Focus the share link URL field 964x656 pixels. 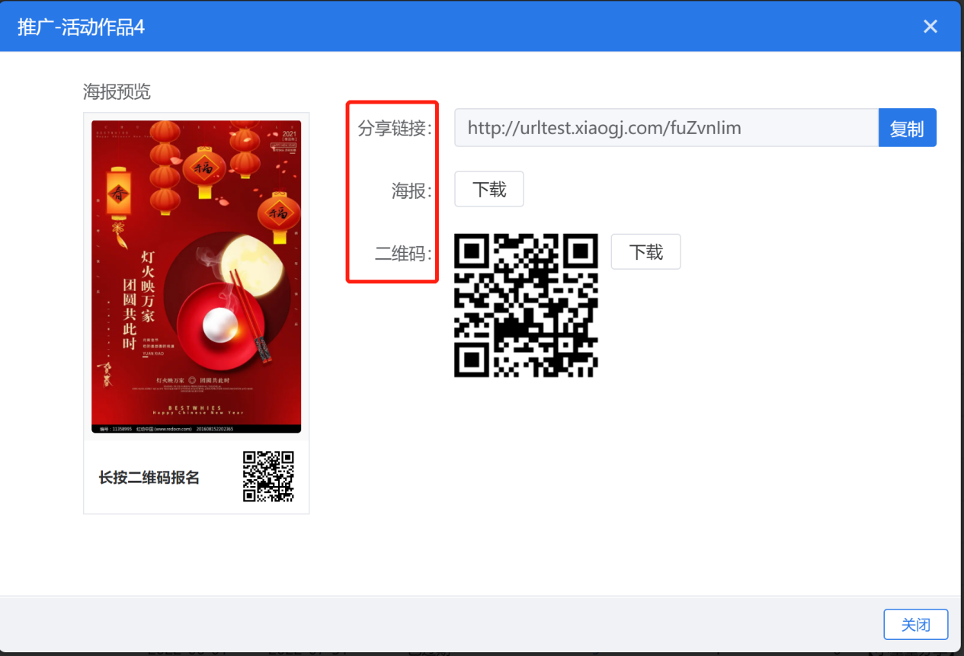coord(667,128)
